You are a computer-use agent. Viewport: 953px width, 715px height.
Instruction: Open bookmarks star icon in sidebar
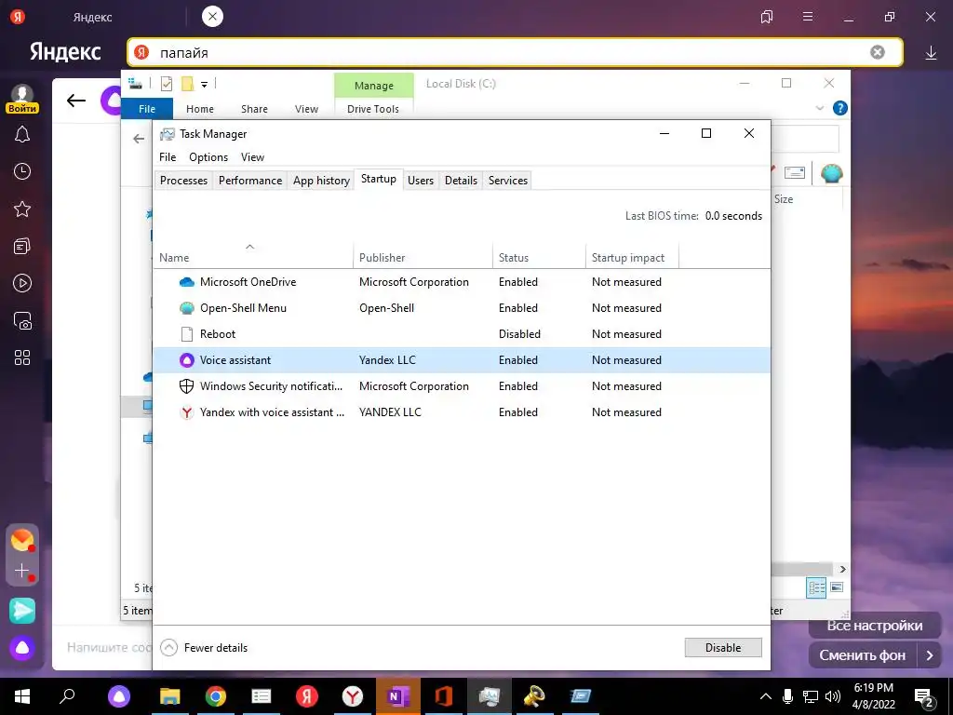click(x=22, y=209)
